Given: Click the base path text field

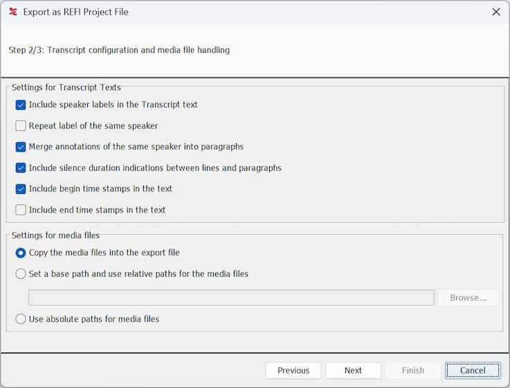Looking at the screenshot, I should point(231,298).
